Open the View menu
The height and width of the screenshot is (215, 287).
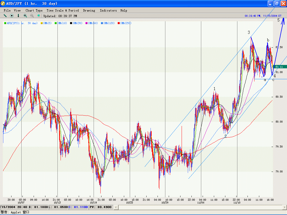[17, 10]
